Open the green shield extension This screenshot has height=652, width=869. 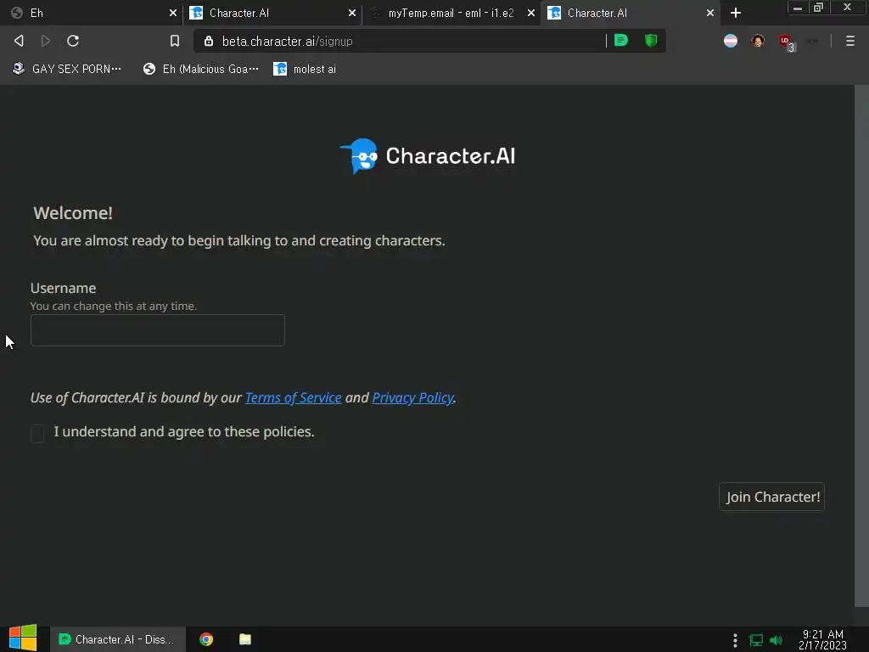(651, 41)
